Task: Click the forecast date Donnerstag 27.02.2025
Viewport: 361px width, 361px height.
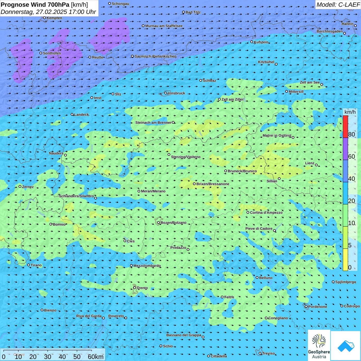Action: pyautogui.click(x=48, y=12)
